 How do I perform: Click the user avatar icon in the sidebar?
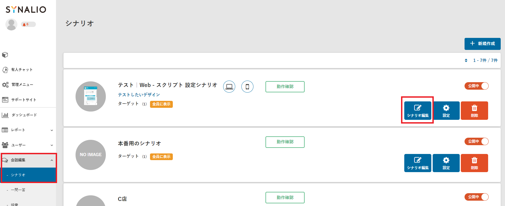point(11,25)
